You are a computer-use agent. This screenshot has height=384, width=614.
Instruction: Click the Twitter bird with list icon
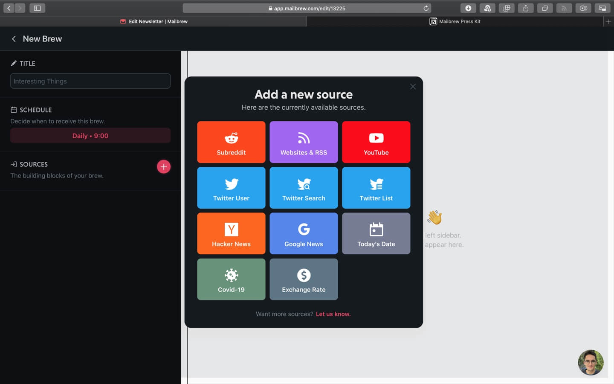pyautogui.click(x=376, y=184)
